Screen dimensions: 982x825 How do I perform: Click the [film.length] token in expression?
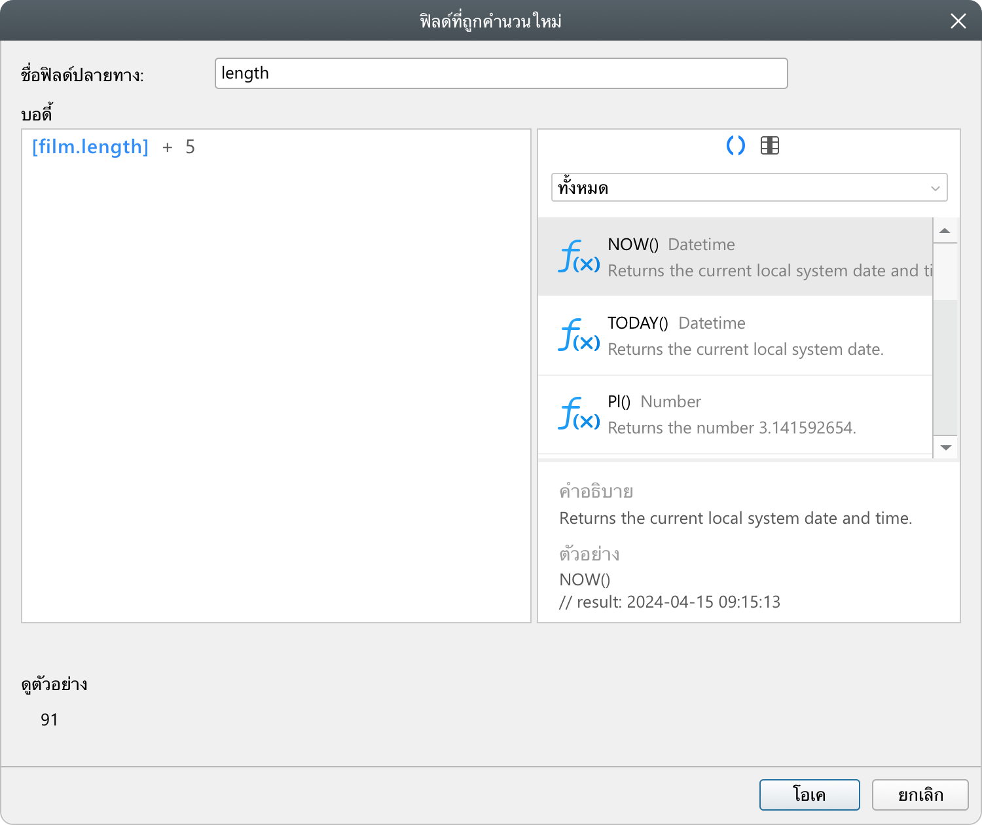(x=90, y=147)
